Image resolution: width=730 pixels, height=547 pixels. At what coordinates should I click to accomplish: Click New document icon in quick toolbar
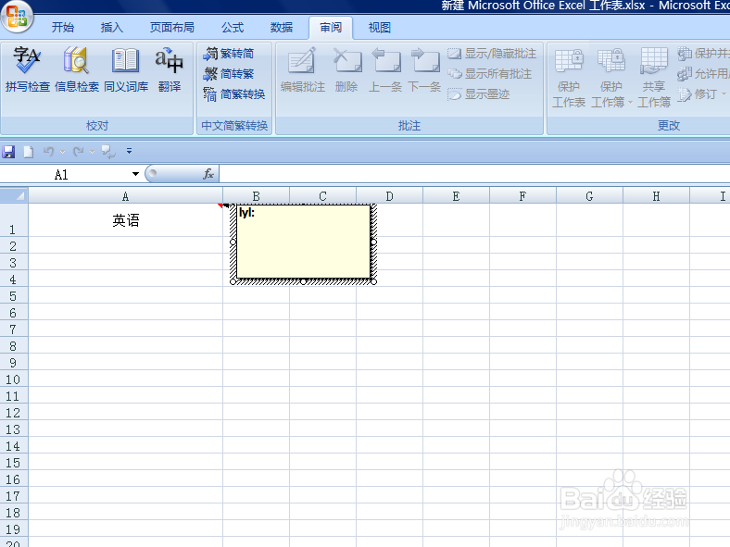pyautogui.click(x=29, y=152)
